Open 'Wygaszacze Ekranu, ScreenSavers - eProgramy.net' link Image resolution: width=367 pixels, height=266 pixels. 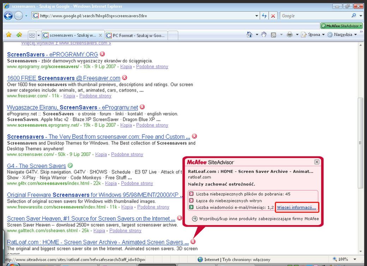pos(72,107)
